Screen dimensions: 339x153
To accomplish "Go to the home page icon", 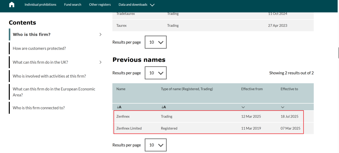I will pos(12,5).
